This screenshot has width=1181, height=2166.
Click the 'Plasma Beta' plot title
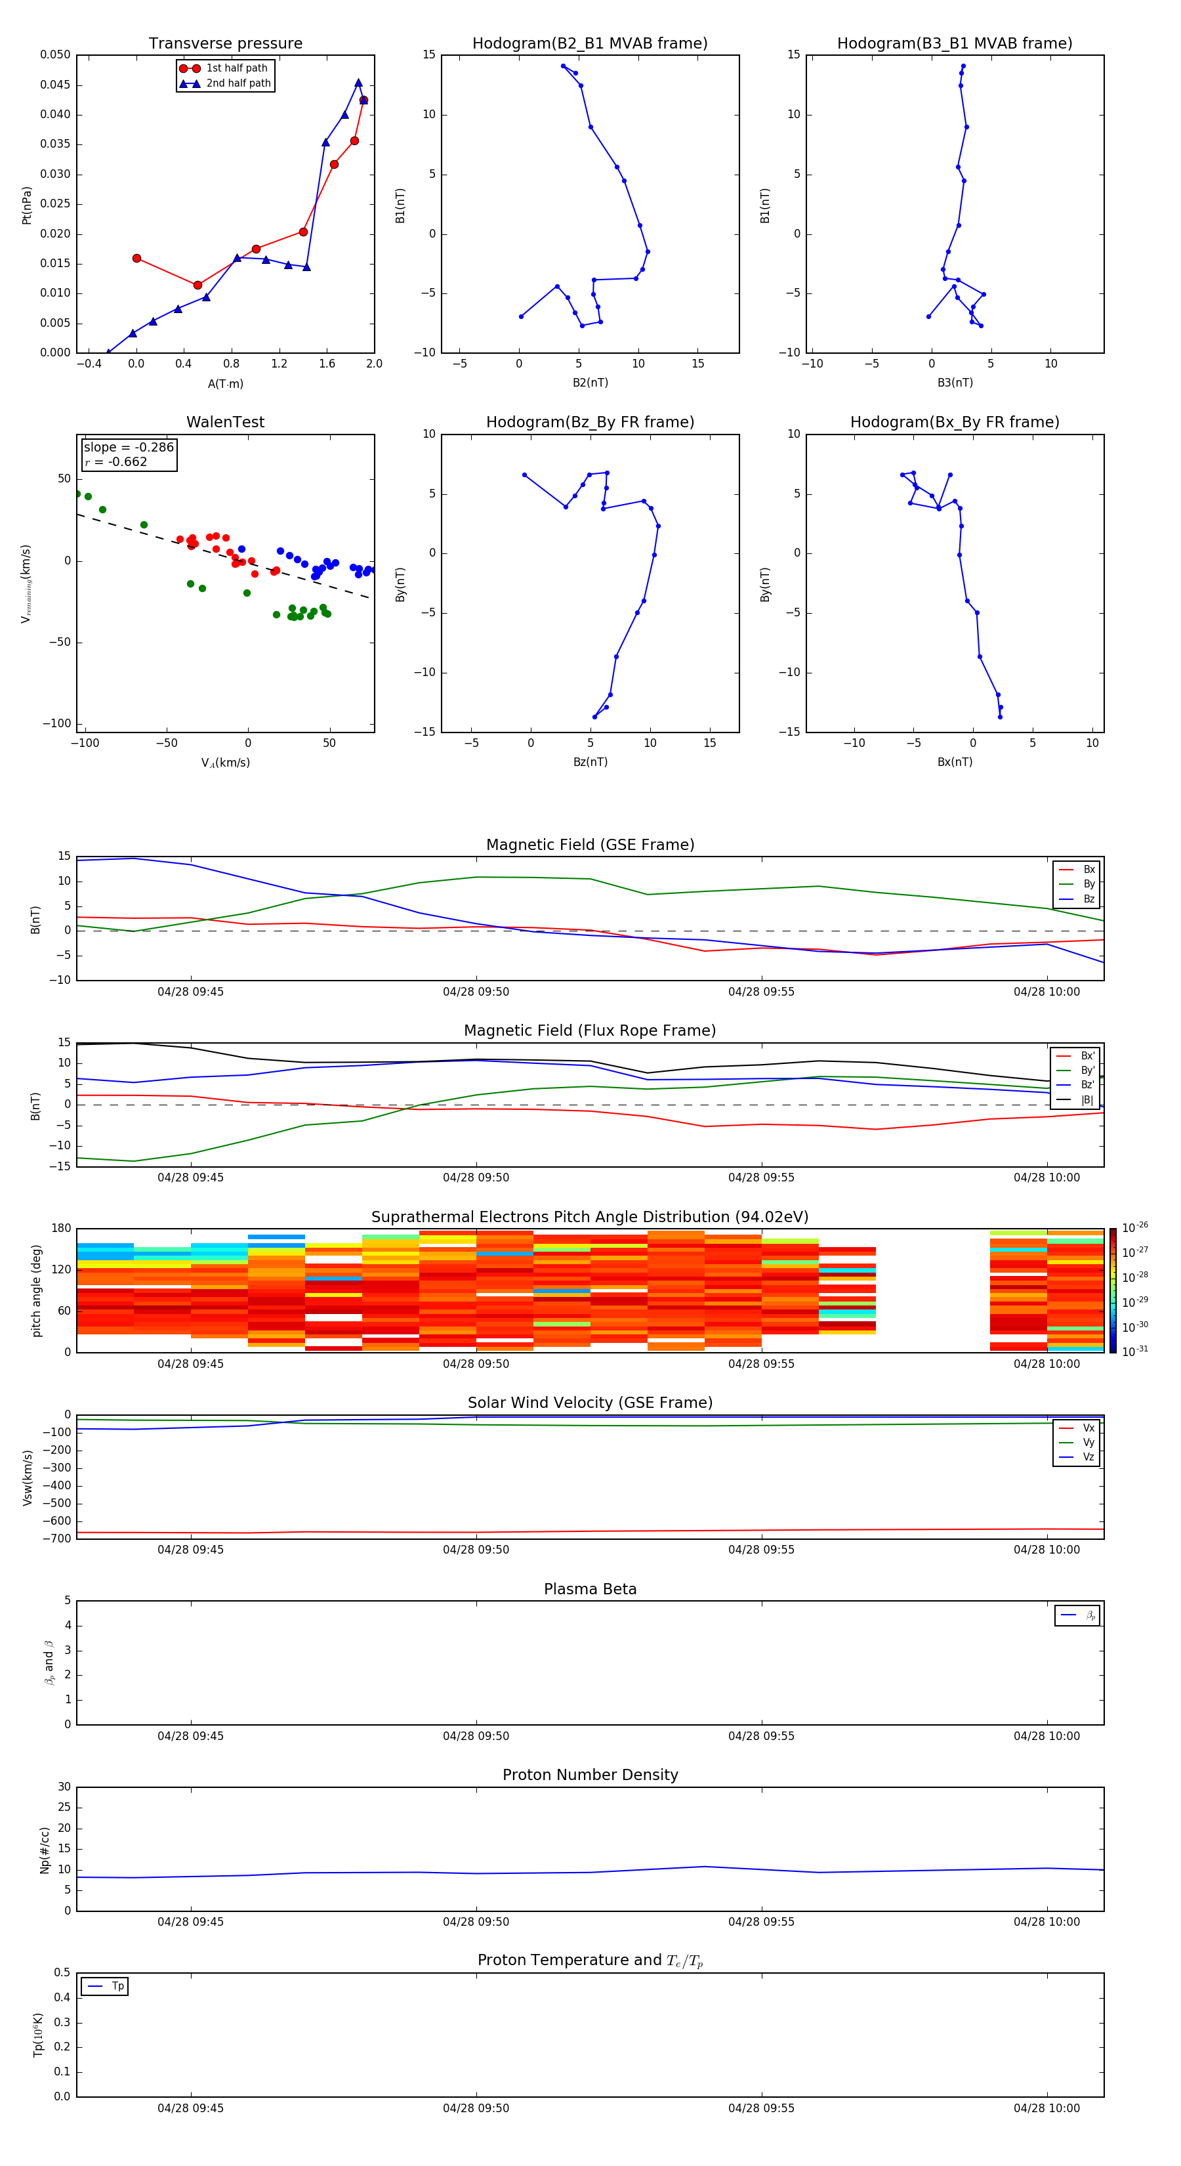click(x=590, y=1590)
